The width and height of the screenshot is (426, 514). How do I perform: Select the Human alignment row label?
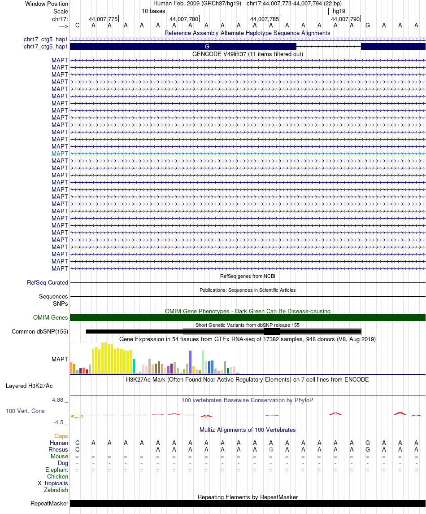tap(59, 443)
